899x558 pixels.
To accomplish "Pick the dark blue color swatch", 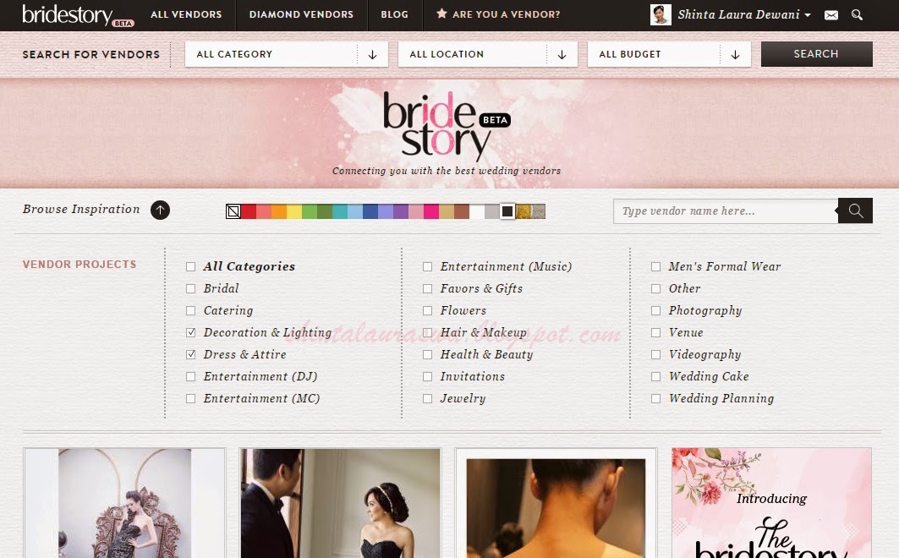I will 370,211.
